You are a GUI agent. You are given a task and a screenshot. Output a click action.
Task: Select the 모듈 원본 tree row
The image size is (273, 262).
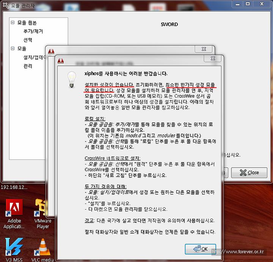click(27, 23)
